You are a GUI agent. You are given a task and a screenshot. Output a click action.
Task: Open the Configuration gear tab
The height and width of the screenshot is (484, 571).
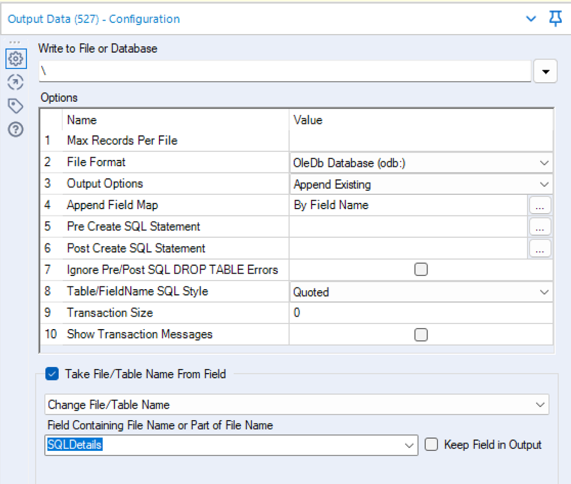click(x=15, y=59)
